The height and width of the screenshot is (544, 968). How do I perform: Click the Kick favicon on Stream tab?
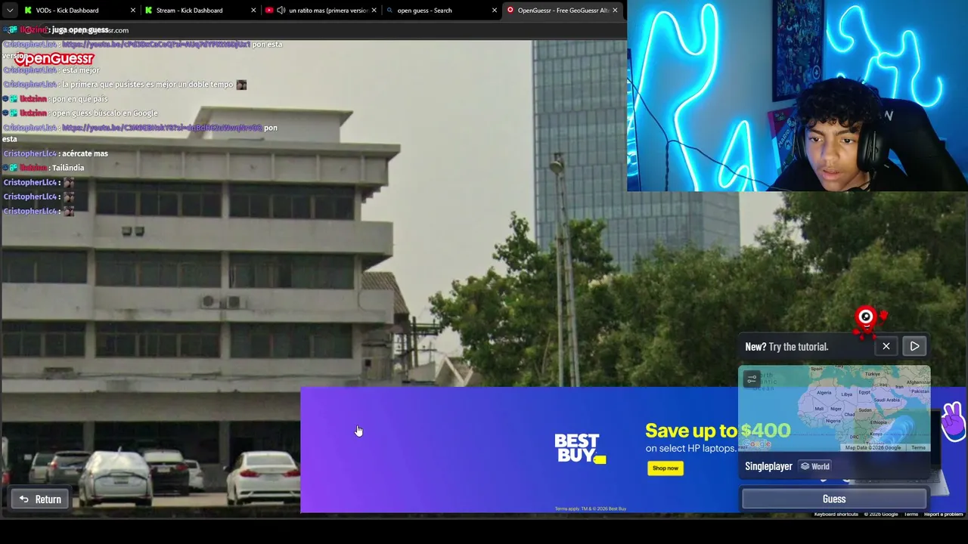pos(148,11)
